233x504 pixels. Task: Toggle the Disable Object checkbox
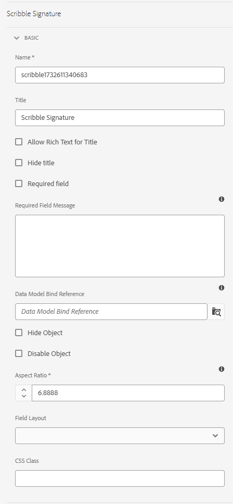[19, 353]
